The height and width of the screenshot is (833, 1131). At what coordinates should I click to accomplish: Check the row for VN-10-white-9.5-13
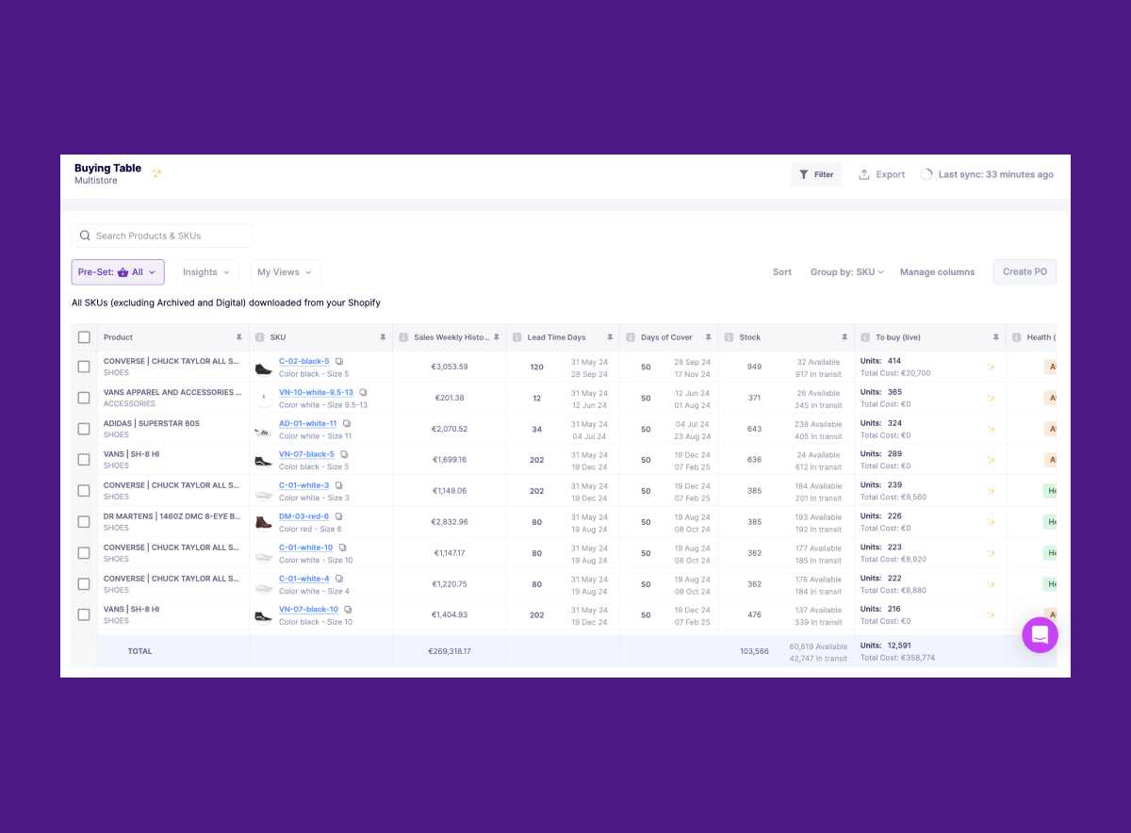tap(84, 398)
